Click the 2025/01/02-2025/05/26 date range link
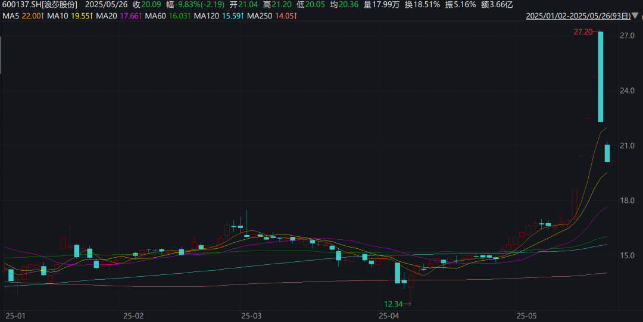Image resolution: width=643 pixels, height=322 pixels. (578, 16)
